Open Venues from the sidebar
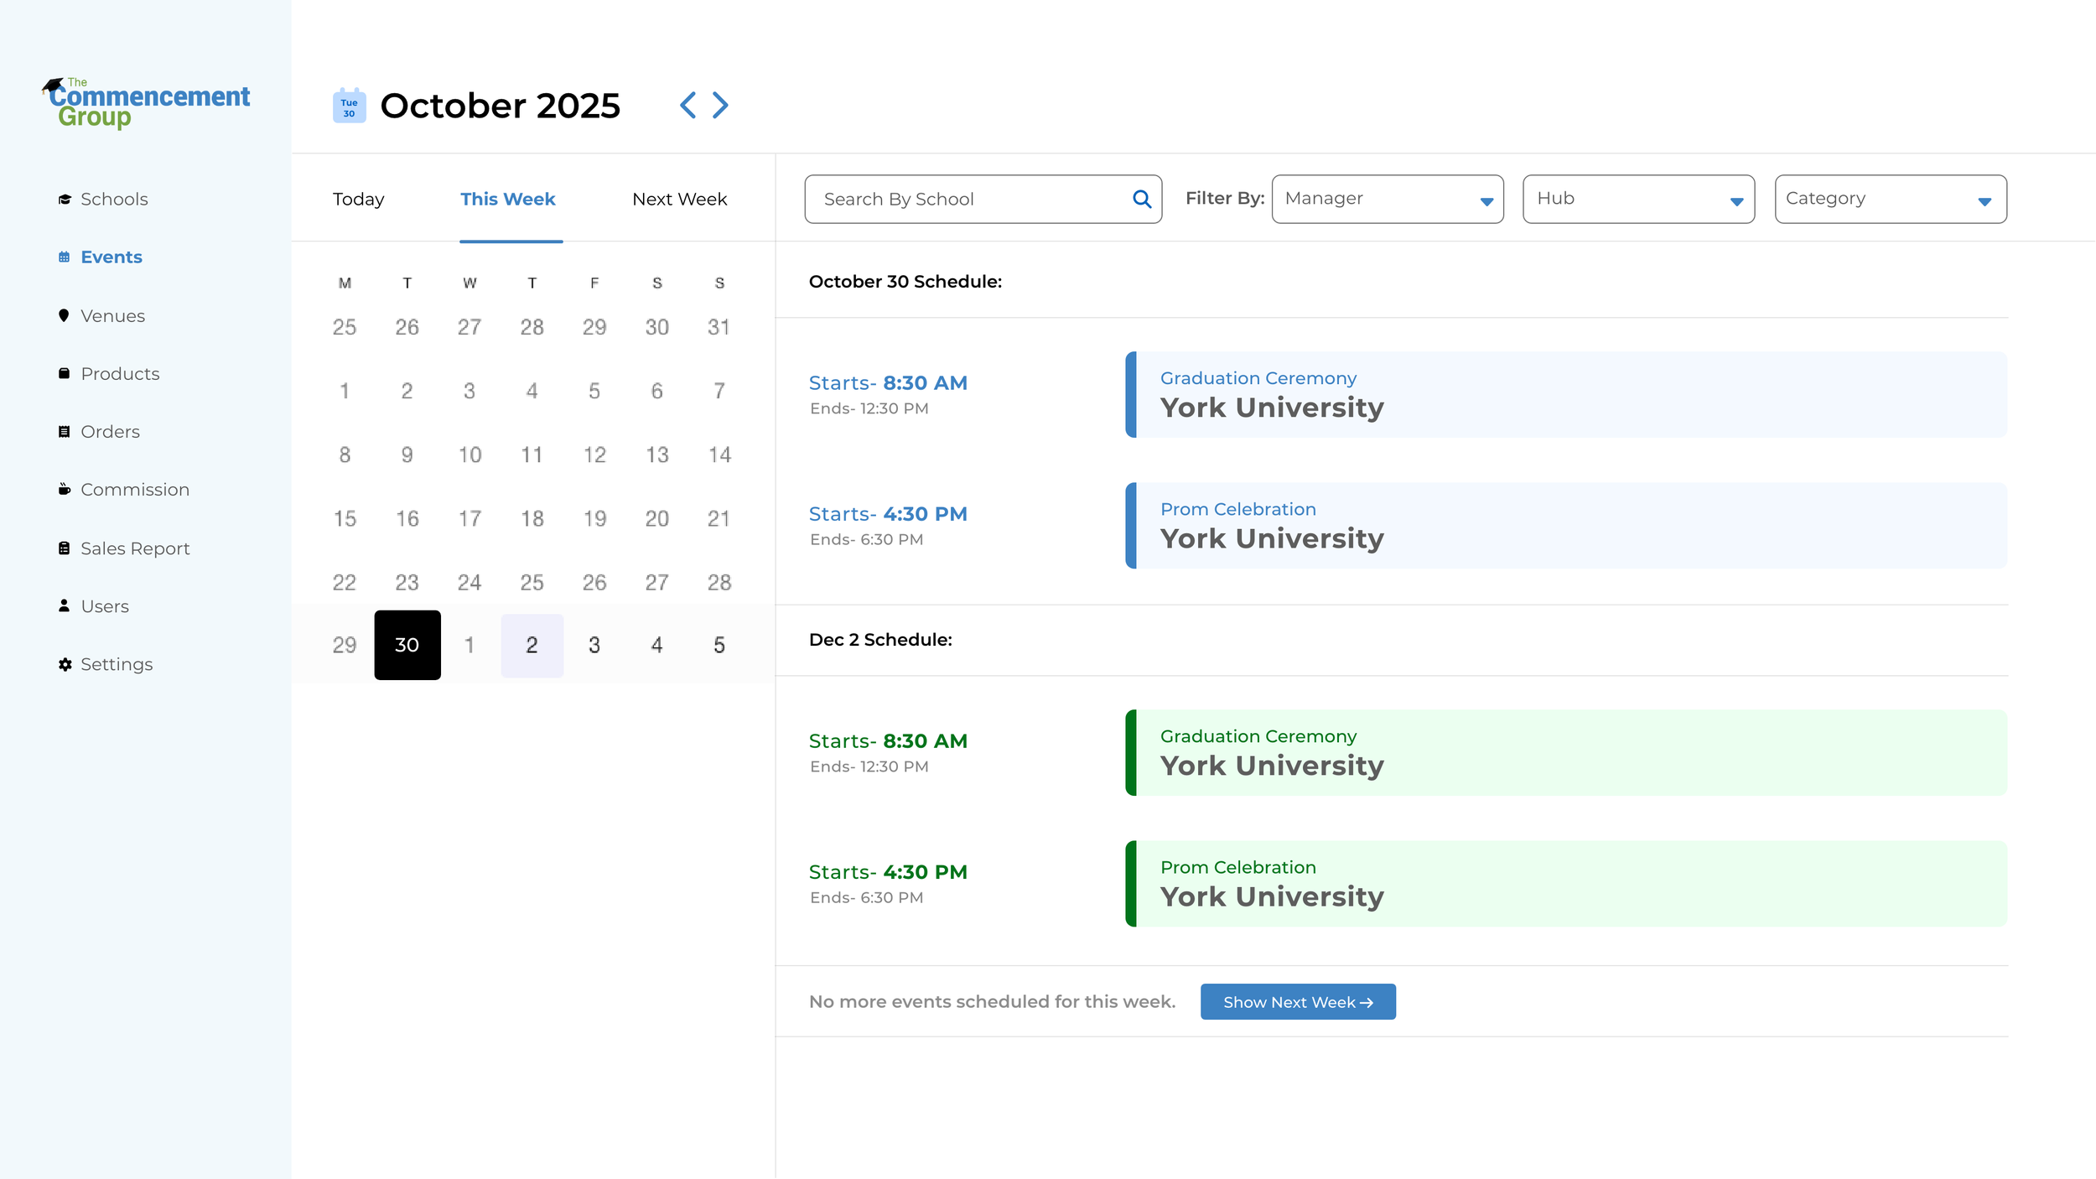Image resolution: width=2096 pixels, height=1179 pixels. 112,316
